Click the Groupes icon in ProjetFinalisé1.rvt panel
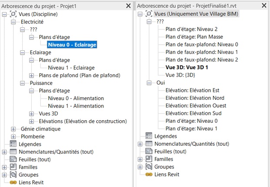The height and width of the screenshot is (187, 270). click(149, 167)
